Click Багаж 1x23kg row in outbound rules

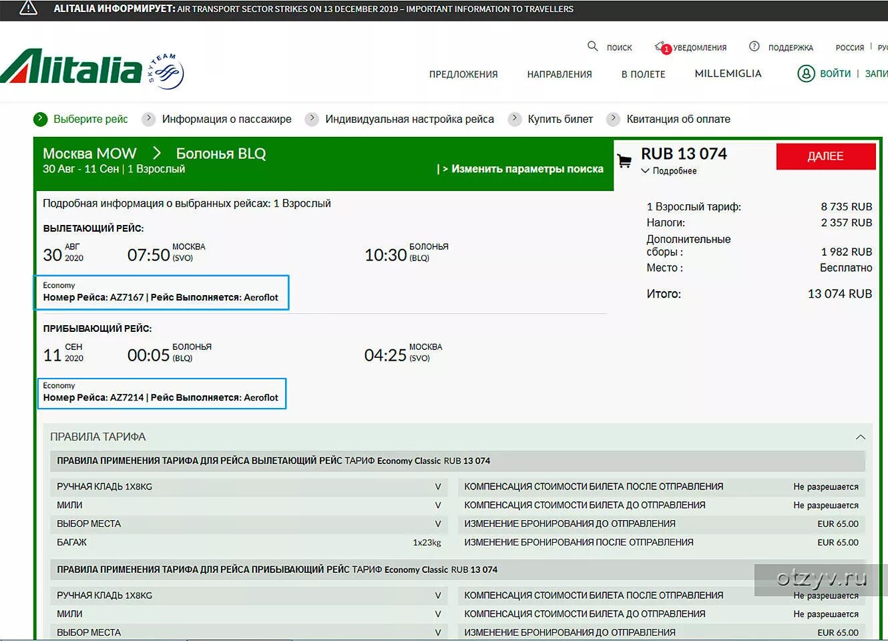(x=249, y=542)
